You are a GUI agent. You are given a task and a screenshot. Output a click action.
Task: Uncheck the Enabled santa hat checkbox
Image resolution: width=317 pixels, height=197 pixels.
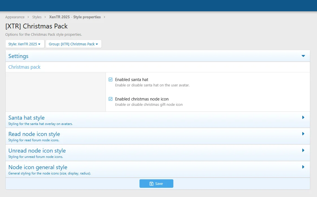pos(111,80)
